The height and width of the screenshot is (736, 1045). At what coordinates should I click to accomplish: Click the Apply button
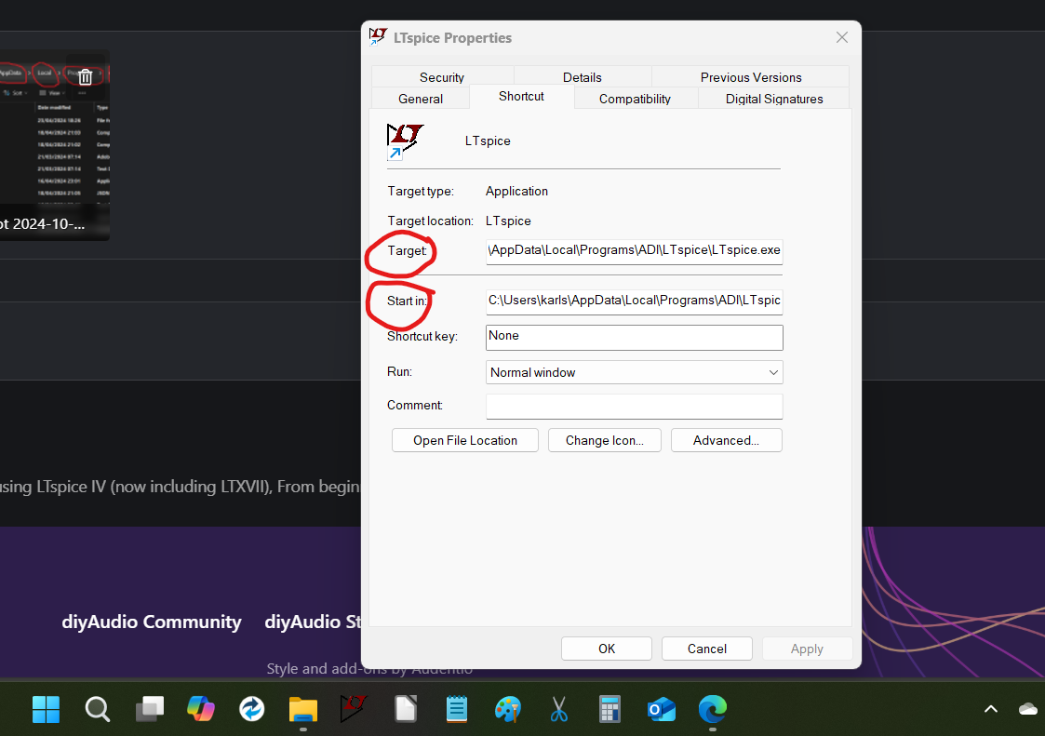click(x=807, y=649)
